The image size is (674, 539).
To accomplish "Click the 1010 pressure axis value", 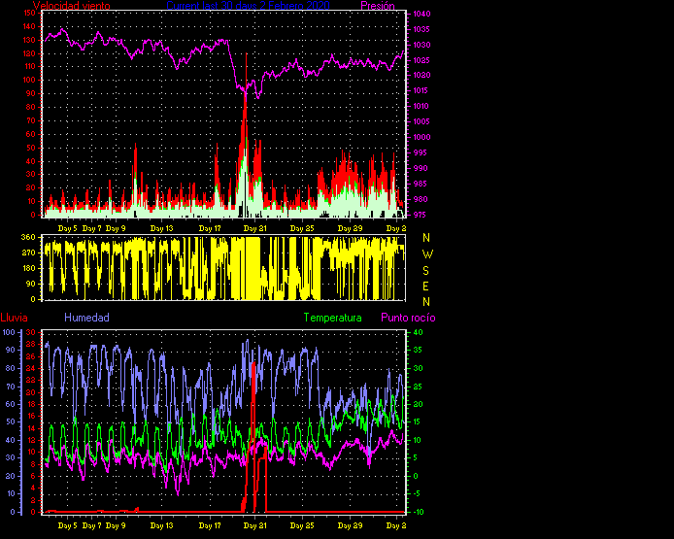I will [421, 106].
